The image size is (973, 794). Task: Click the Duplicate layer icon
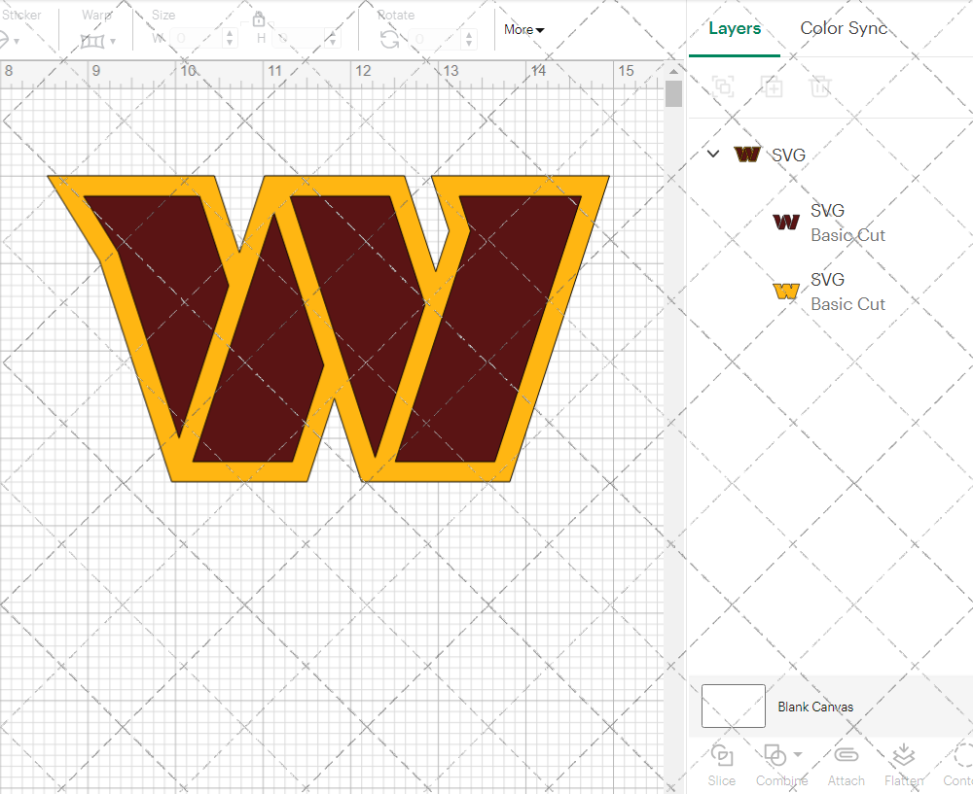tap(773, 86)
